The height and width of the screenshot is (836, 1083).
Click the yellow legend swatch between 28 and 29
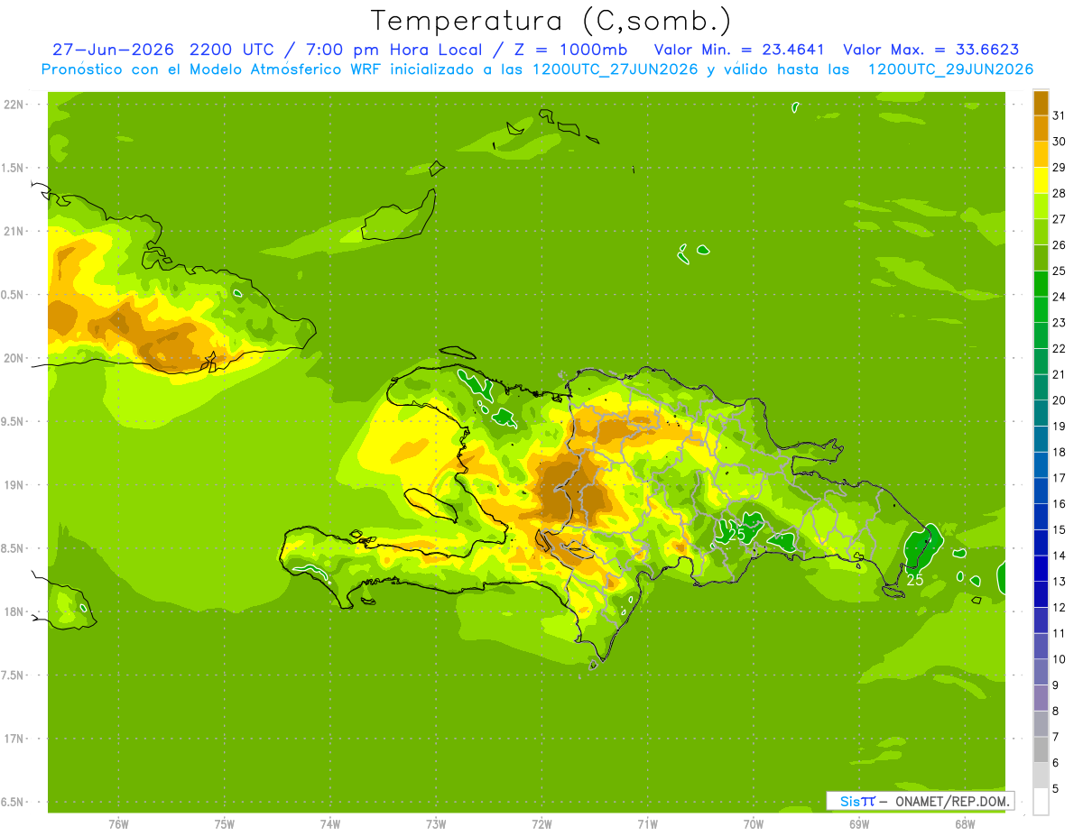[x=1041, y=179]
